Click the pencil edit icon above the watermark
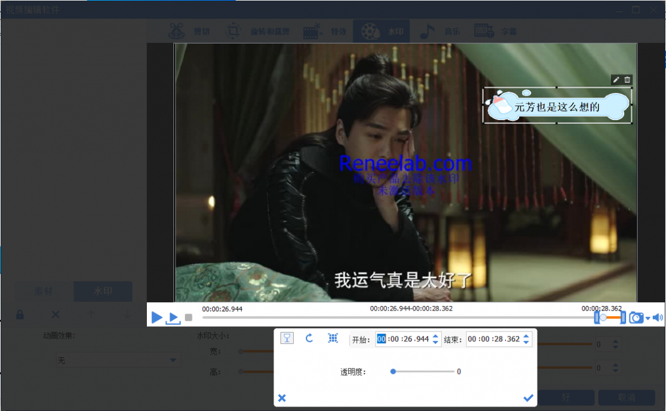This screenshot has height=411, width=666. pyautogui.click(x=616, y=80)
